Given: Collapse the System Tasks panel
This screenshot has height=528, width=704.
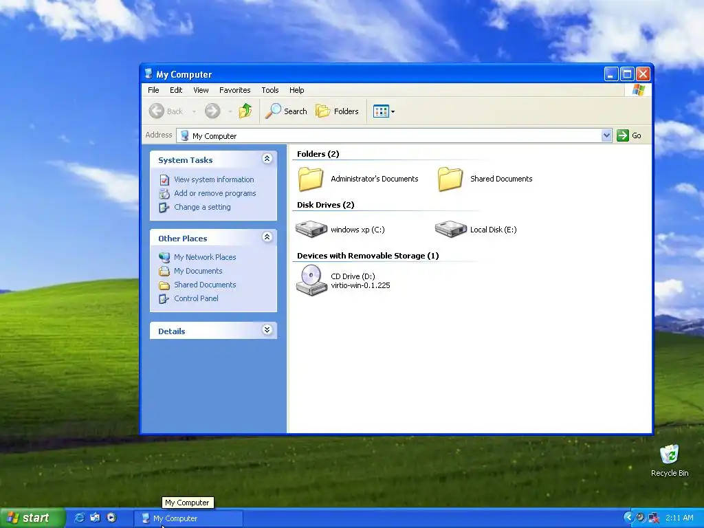Looking at the screenshot, I should tap(267, 159).
